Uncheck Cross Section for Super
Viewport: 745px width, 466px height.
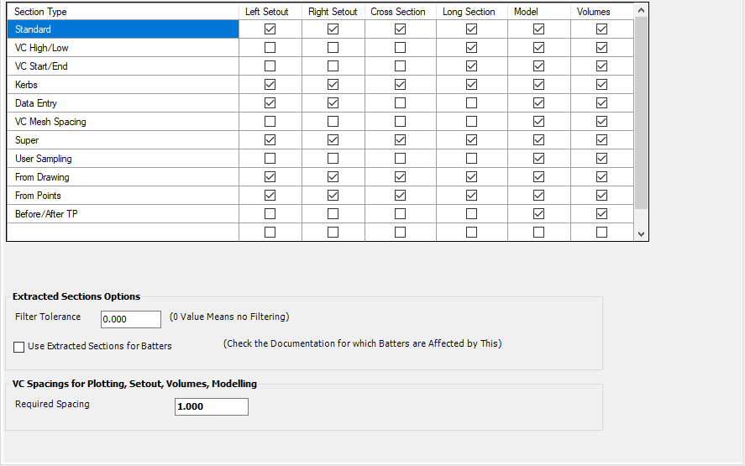click(400, 140)
